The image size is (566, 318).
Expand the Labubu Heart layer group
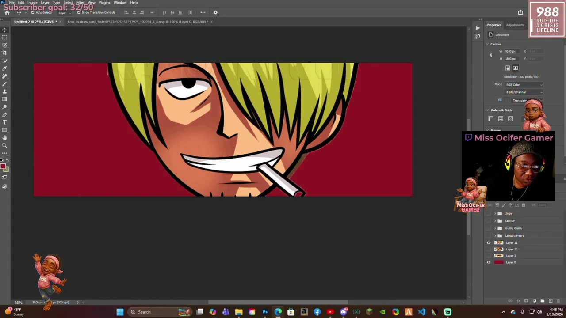click(495, 235)
